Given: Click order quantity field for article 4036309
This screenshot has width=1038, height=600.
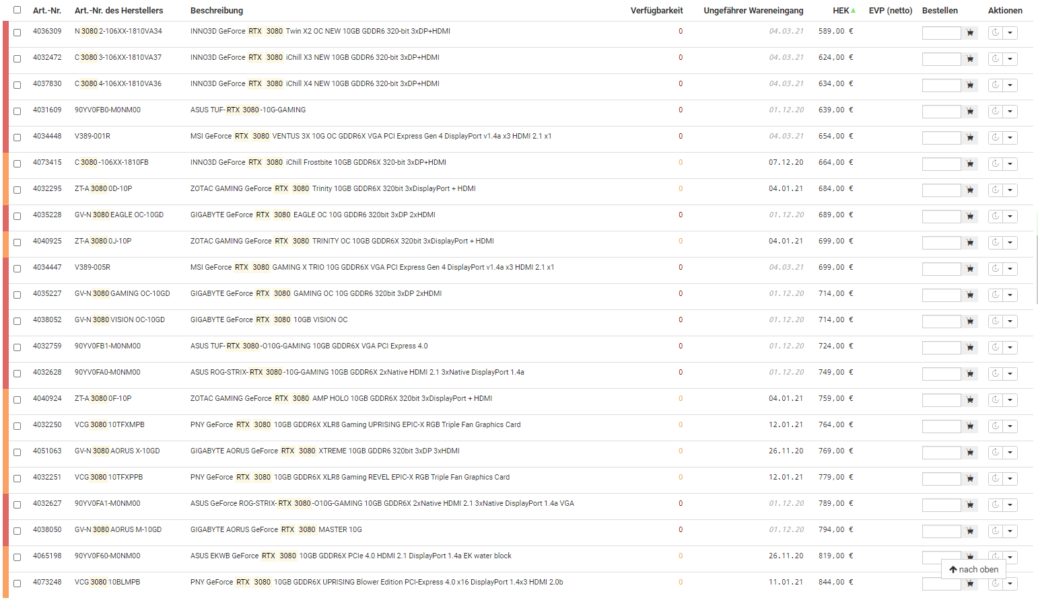Looking at the screenshot, I should [x=941, y=33].
